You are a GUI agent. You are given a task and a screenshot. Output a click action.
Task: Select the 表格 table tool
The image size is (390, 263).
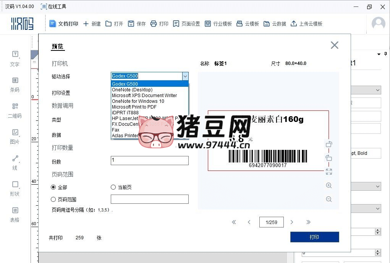point(15,214)
